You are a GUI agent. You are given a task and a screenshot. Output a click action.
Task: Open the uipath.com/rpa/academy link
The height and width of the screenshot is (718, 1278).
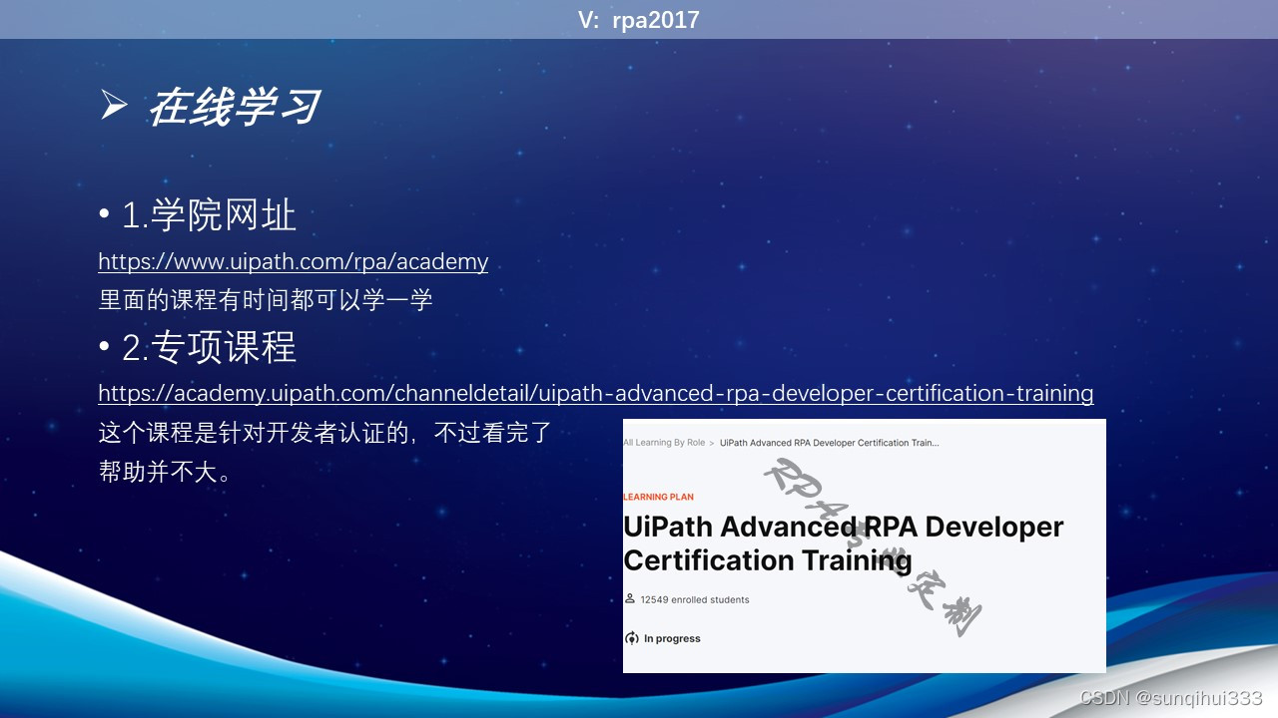pos(293,262)
